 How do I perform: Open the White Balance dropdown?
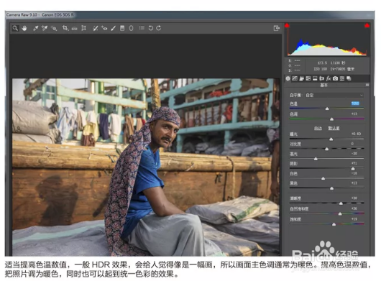click(x=334, y=96)
